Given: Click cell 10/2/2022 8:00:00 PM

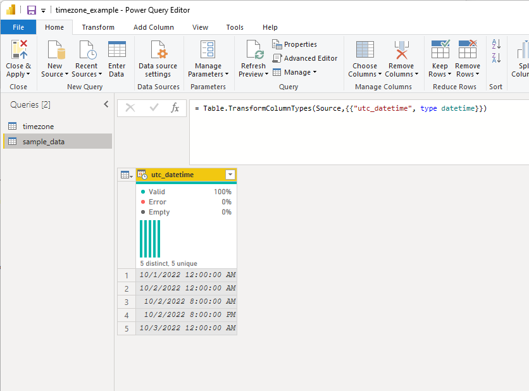Looking at the screenshot, I should pyautogui.click(x=186, y=314).
